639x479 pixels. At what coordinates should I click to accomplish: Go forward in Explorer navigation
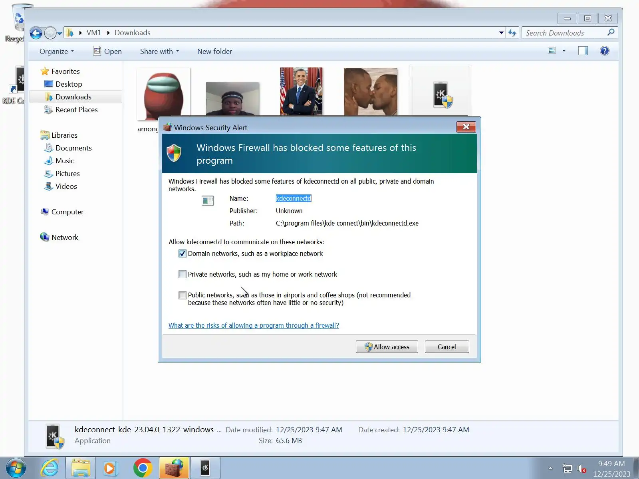pyautogui.click(x=50, y=33)
